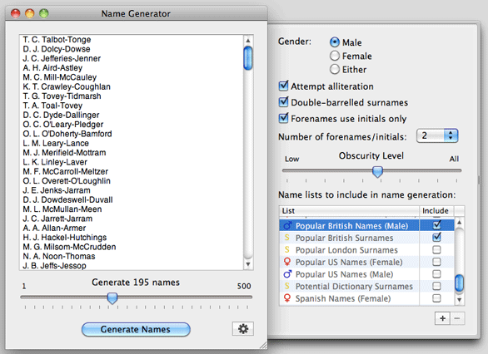Include Popular London Surnames list

[x=436, y=249]
